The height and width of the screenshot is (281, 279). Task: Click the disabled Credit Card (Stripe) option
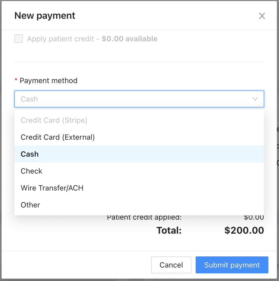pyautogui.click(x=54, y=120)
